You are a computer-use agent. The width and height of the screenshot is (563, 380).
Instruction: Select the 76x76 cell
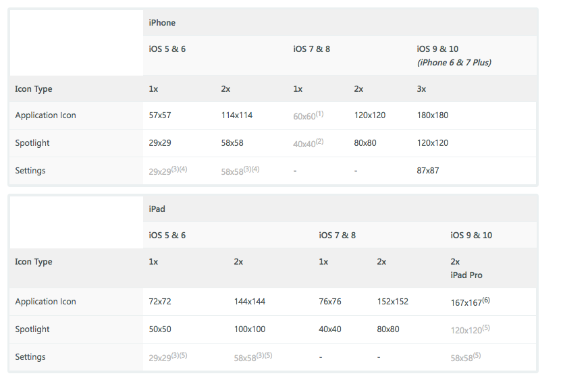tap(330, 302)
